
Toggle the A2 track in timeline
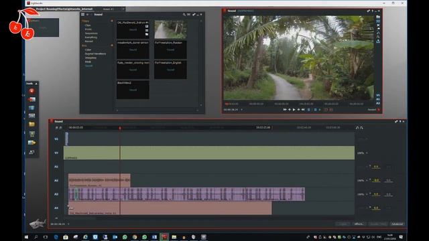pyautogui.click(x=56, y=181)
